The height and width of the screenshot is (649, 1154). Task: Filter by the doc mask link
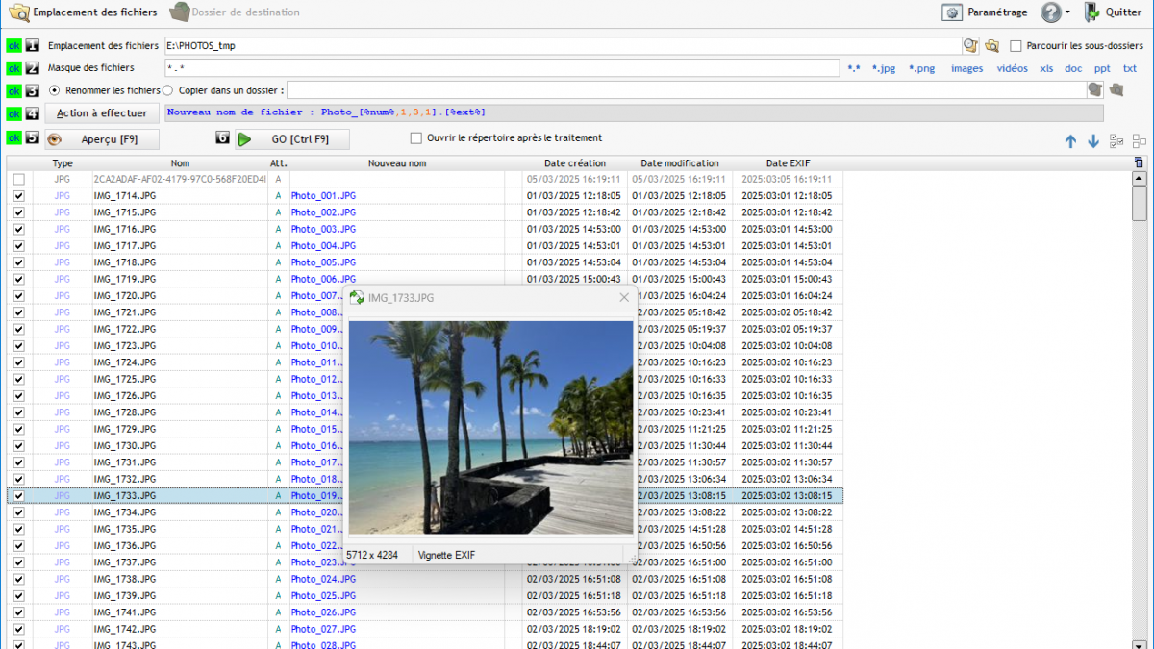[1073, 68]
